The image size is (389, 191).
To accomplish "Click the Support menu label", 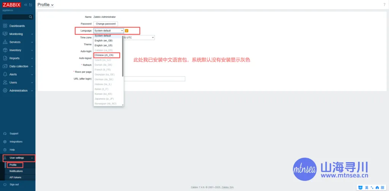I will [14, 134].
